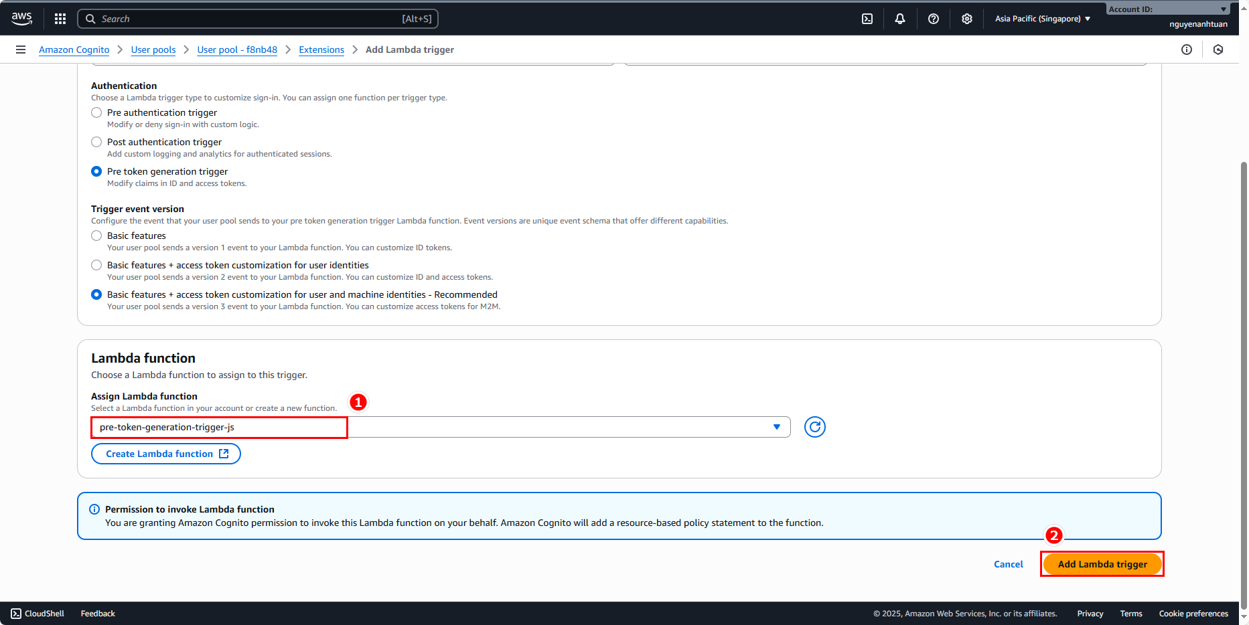Refresh the Lambda function list
Image resolution: width=1249 pixels, height=625 pixels.
[x=815, y=427]
